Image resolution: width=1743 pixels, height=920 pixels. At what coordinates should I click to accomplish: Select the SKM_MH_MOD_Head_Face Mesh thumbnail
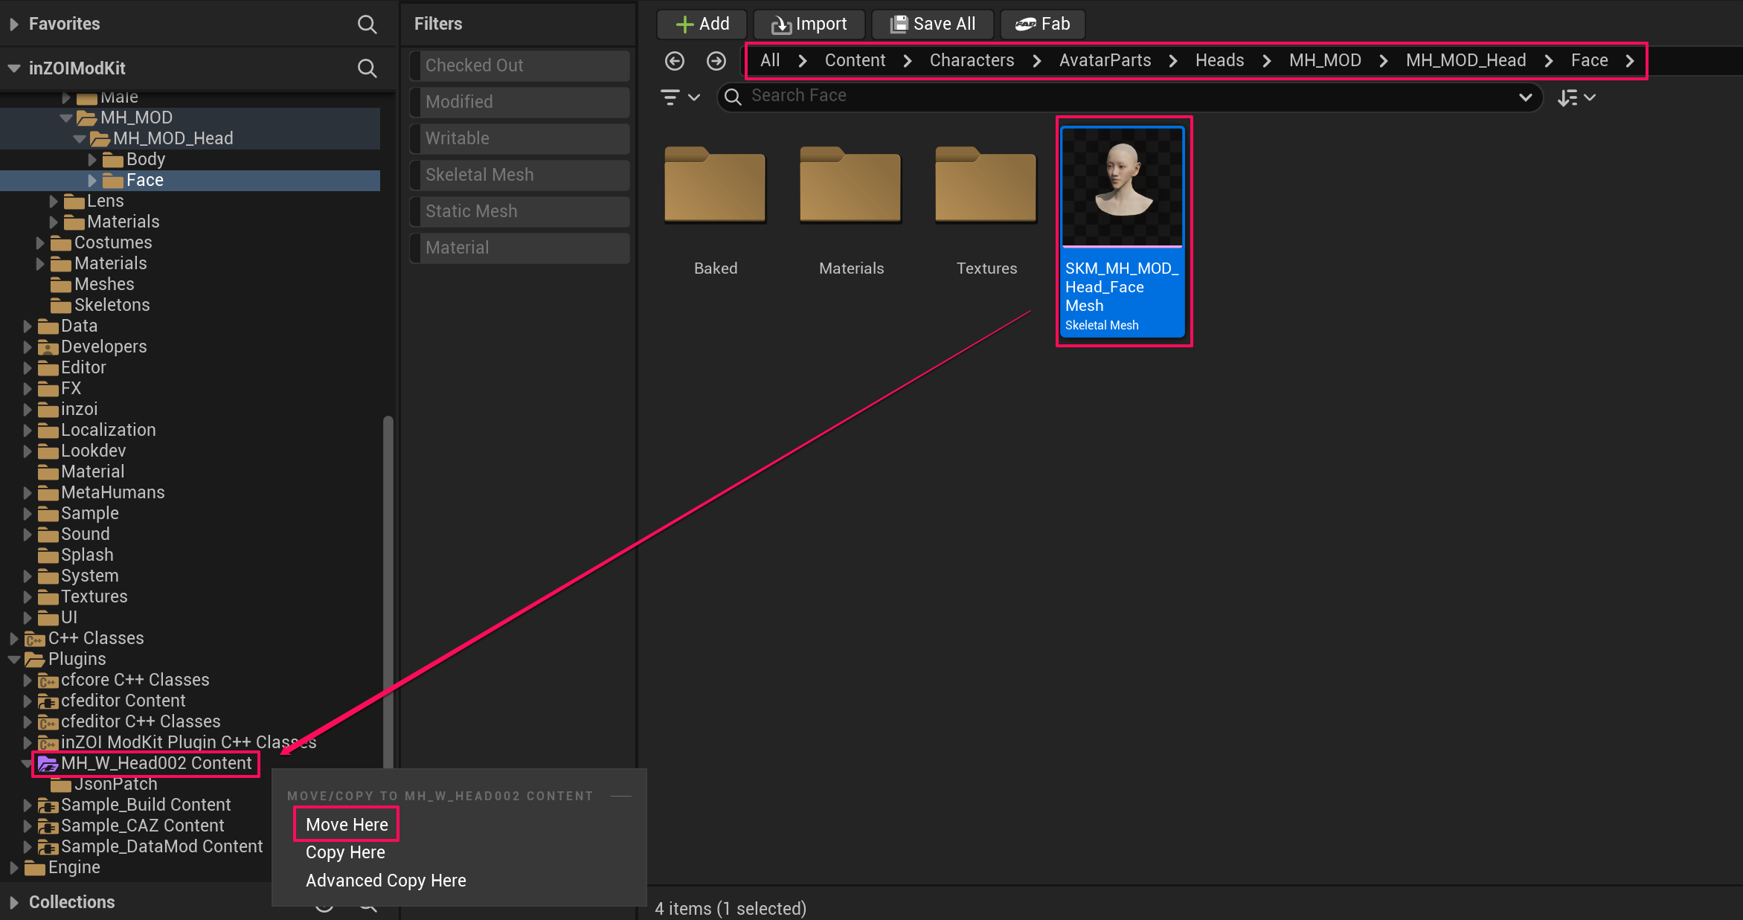pos(1123,187)
